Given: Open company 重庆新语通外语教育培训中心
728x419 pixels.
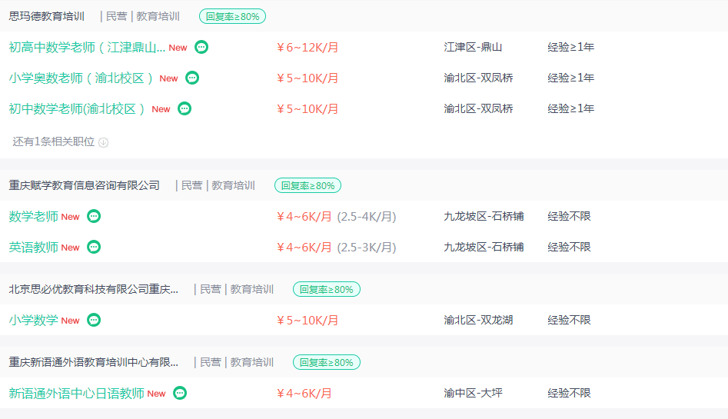Looking at the screenshot, I should (x=93, y=362).
